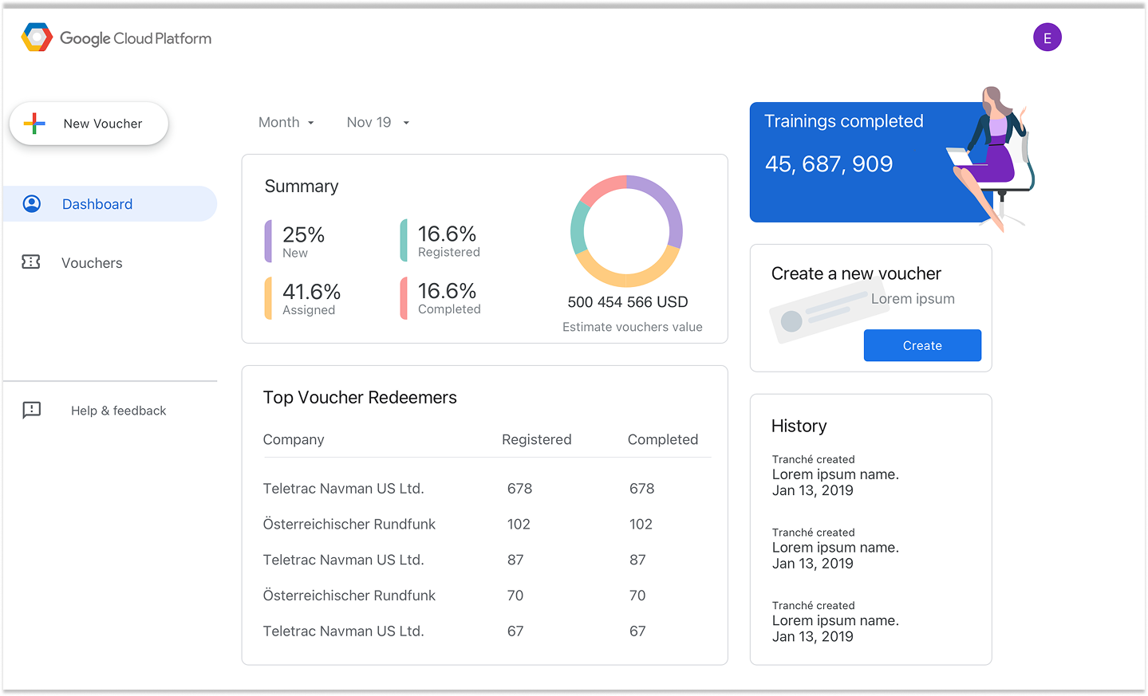Viewport: 1148px width, 696px height.
Task: Click the 500 454 566 USD value
Action: coord(628,302)
